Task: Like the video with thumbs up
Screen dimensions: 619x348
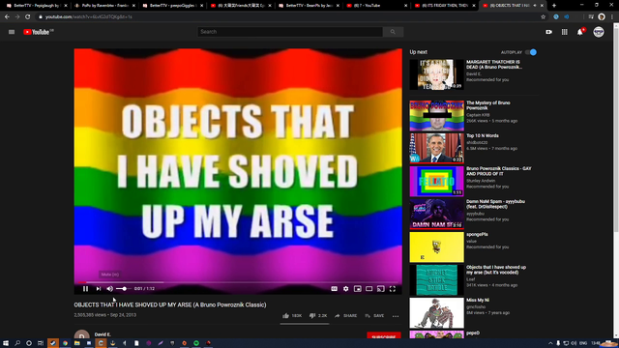Action: click(x=292, y=316)
